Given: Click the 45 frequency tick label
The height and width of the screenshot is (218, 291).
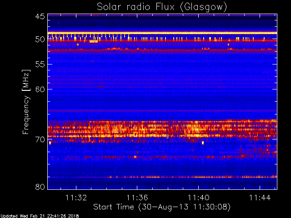Looking at the screenshot, I should (40, 16).
